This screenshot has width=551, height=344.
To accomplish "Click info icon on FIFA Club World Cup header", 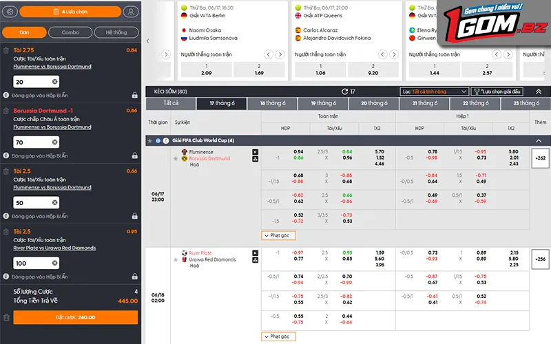I will (166, 141).
